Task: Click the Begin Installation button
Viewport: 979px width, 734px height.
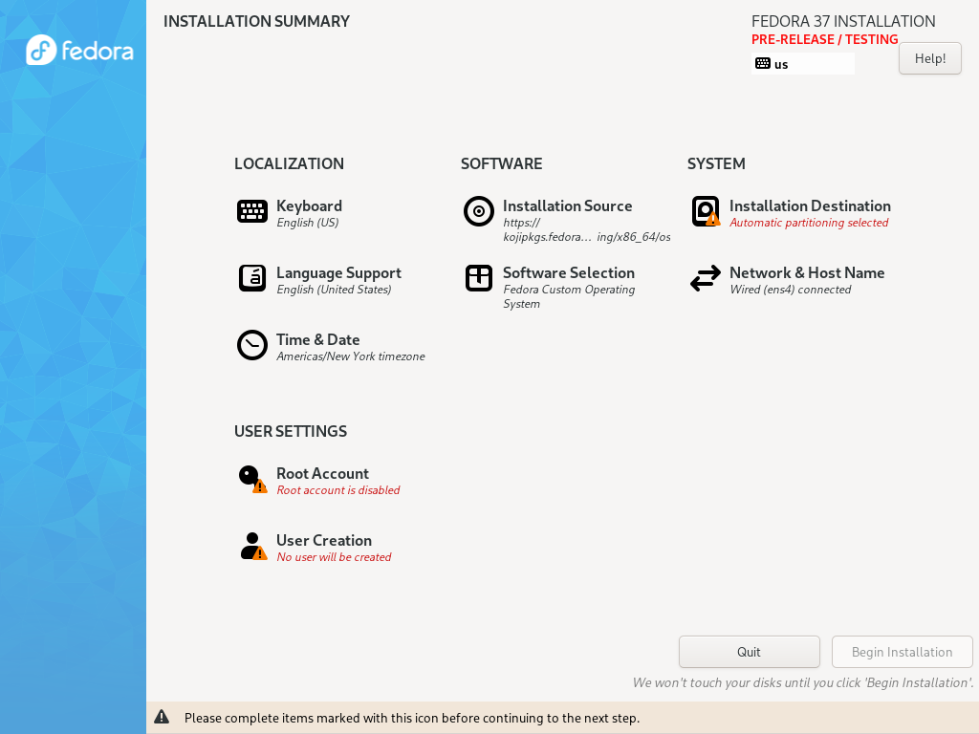Action: coord(902,652)
